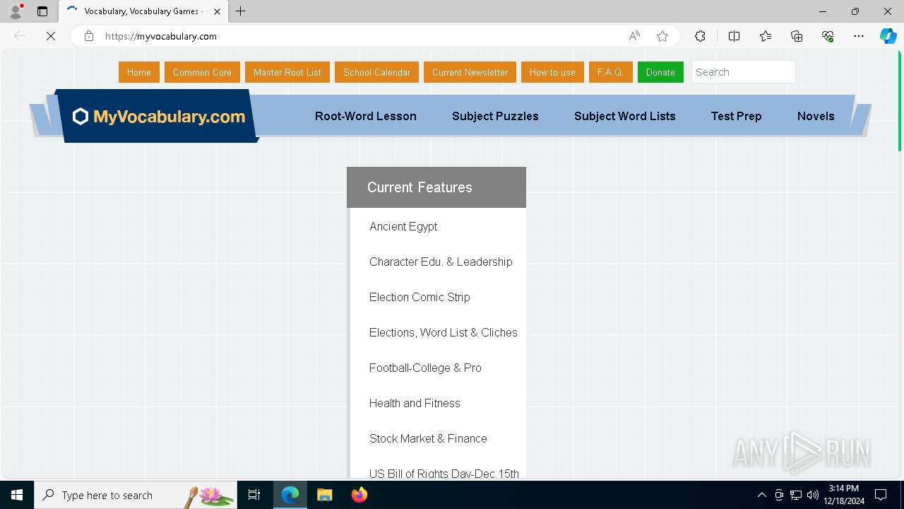
Task: Open the School Calendar button
Action: point(376,72)
